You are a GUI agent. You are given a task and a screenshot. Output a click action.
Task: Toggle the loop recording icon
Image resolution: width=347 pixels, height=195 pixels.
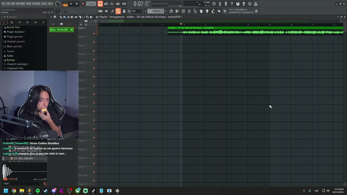(x=124, y=4)
